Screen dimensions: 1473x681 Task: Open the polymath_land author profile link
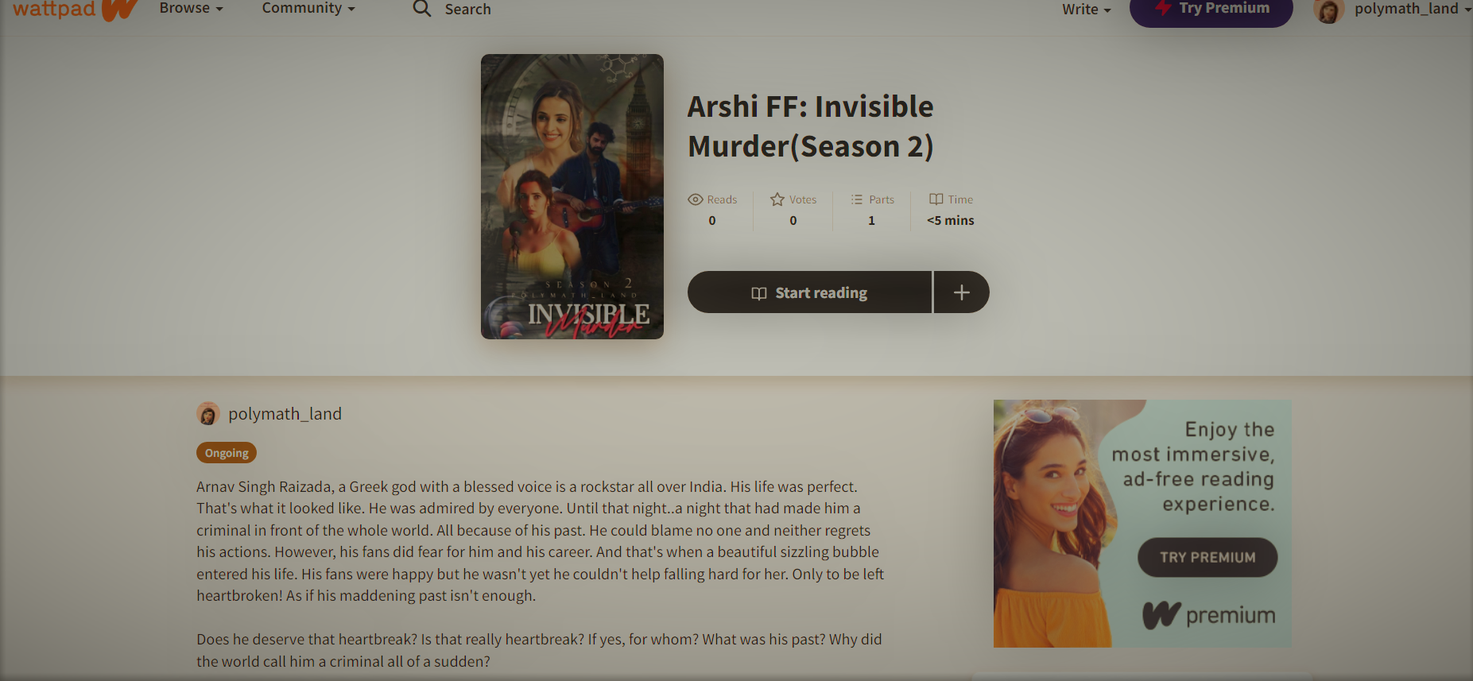coord(285,414)
